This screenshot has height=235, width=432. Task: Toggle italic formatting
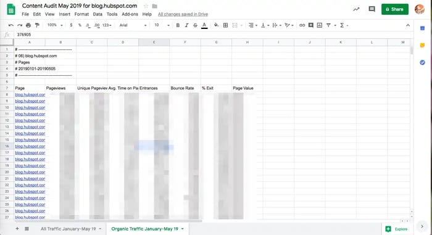[186, 25]
